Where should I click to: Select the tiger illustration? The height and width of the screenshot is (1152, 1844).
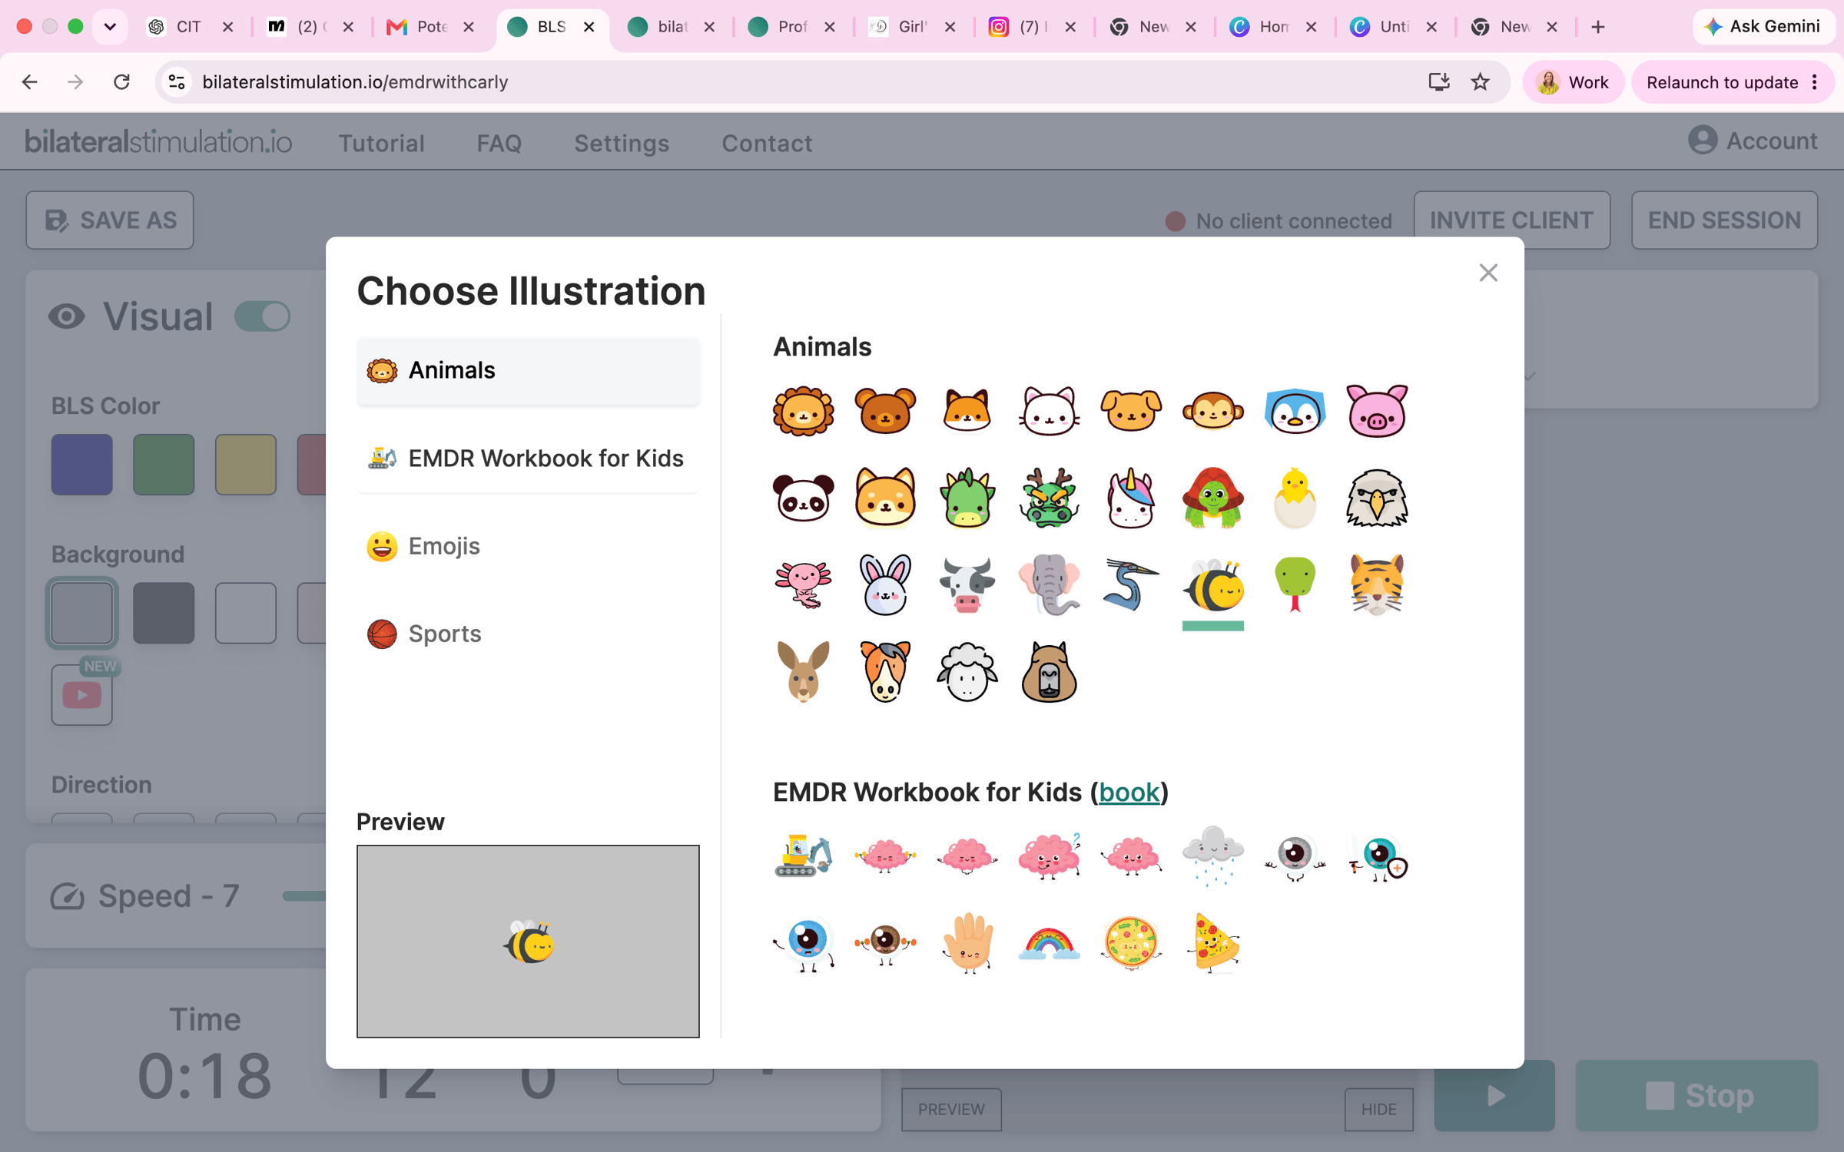pos(1377,585)
